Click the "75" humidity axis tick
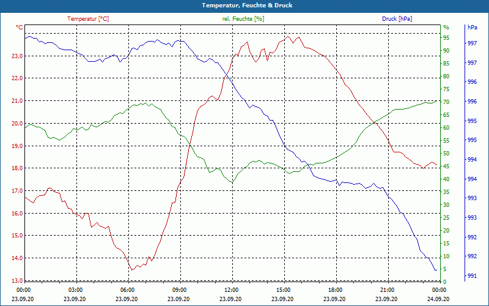This screenshot has width=489, height=306. click(446, 89)
